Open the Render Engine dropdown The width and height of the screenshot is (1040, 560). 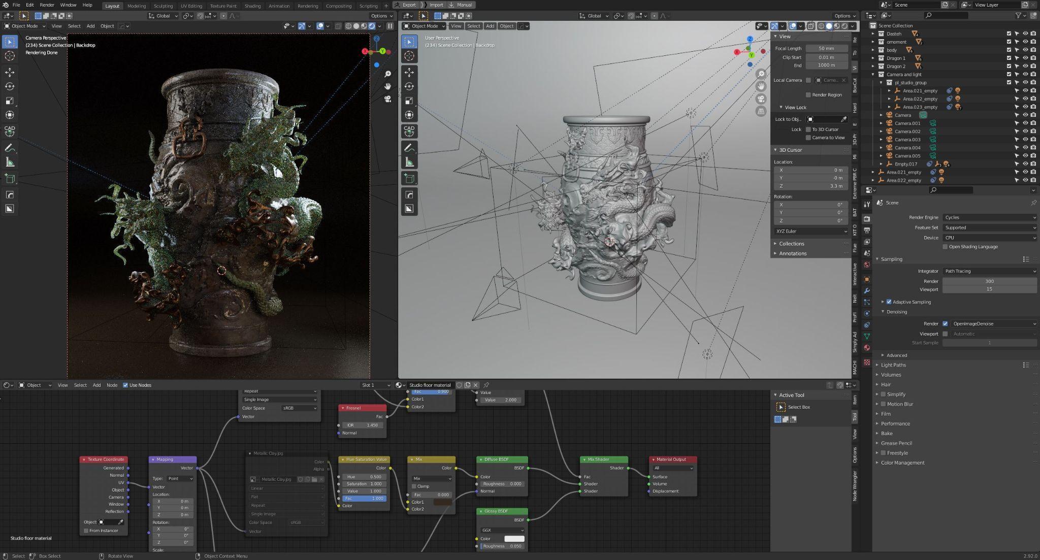989,217
